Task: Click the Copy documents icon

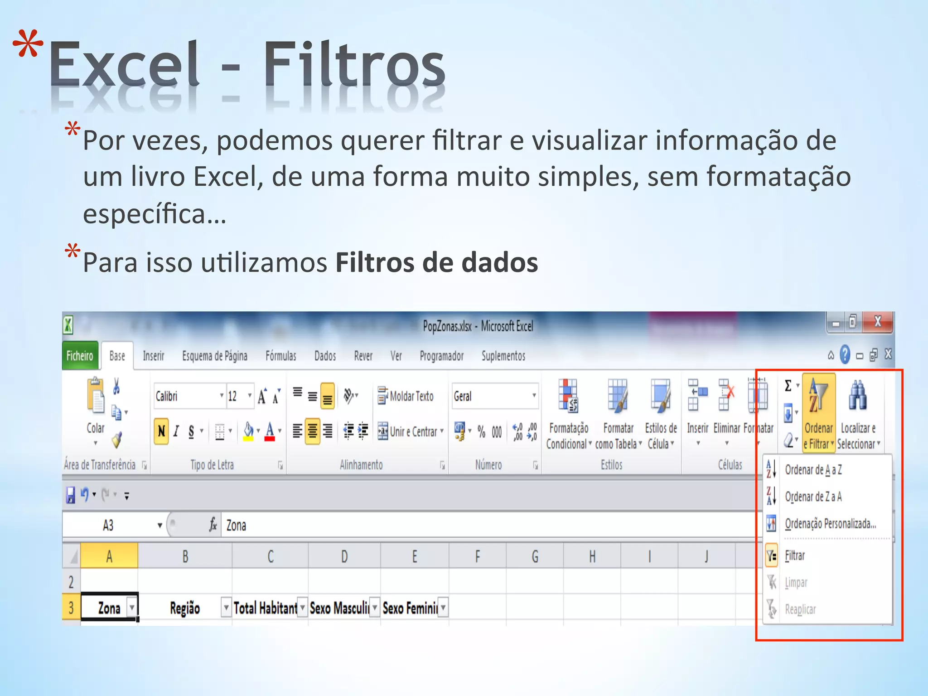Action: 117,412
